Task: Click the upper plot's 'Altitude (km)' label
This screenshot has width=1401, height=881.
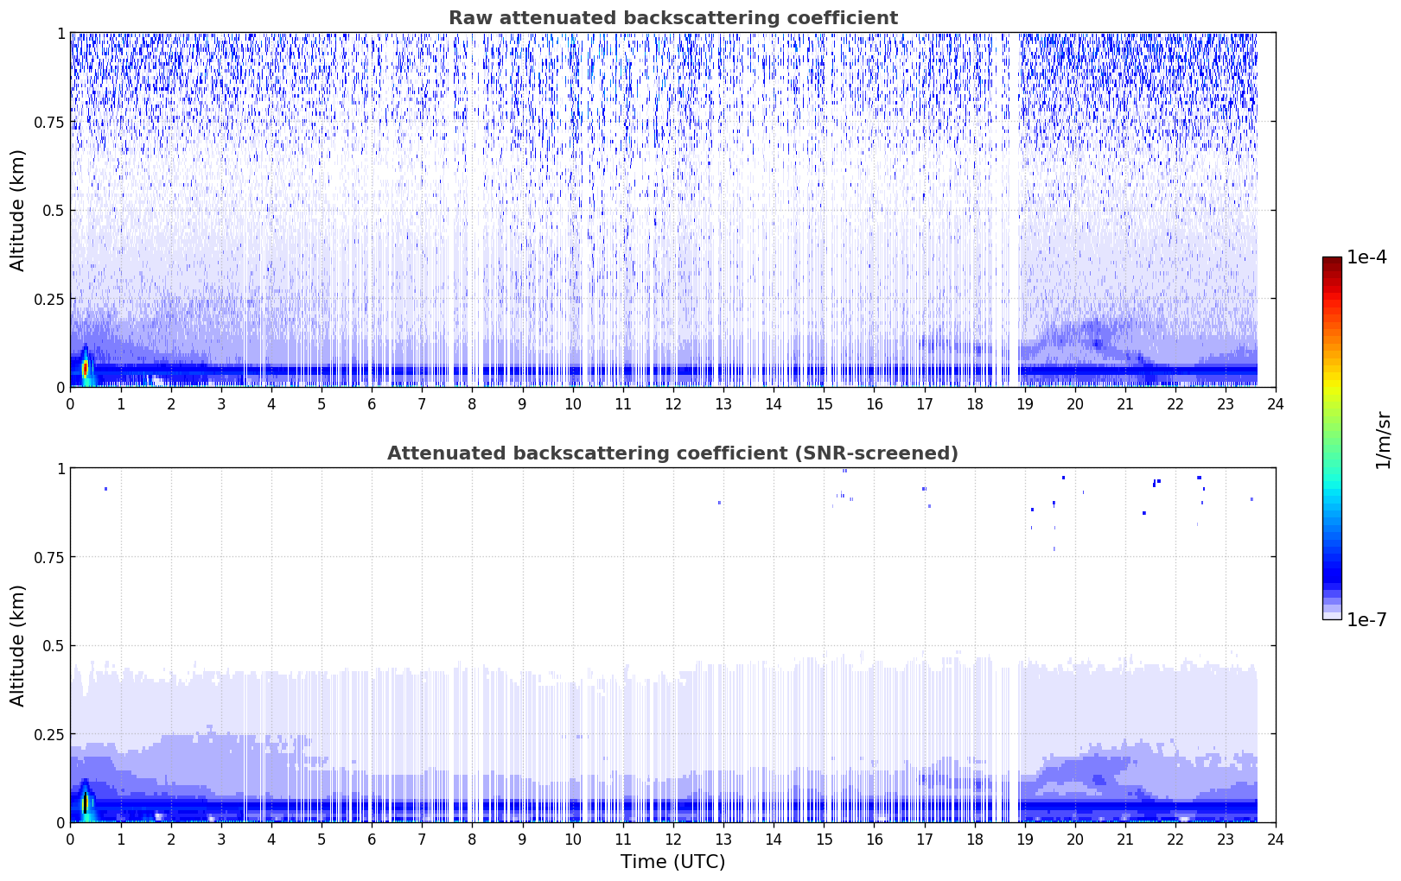Action: point(18,210)
